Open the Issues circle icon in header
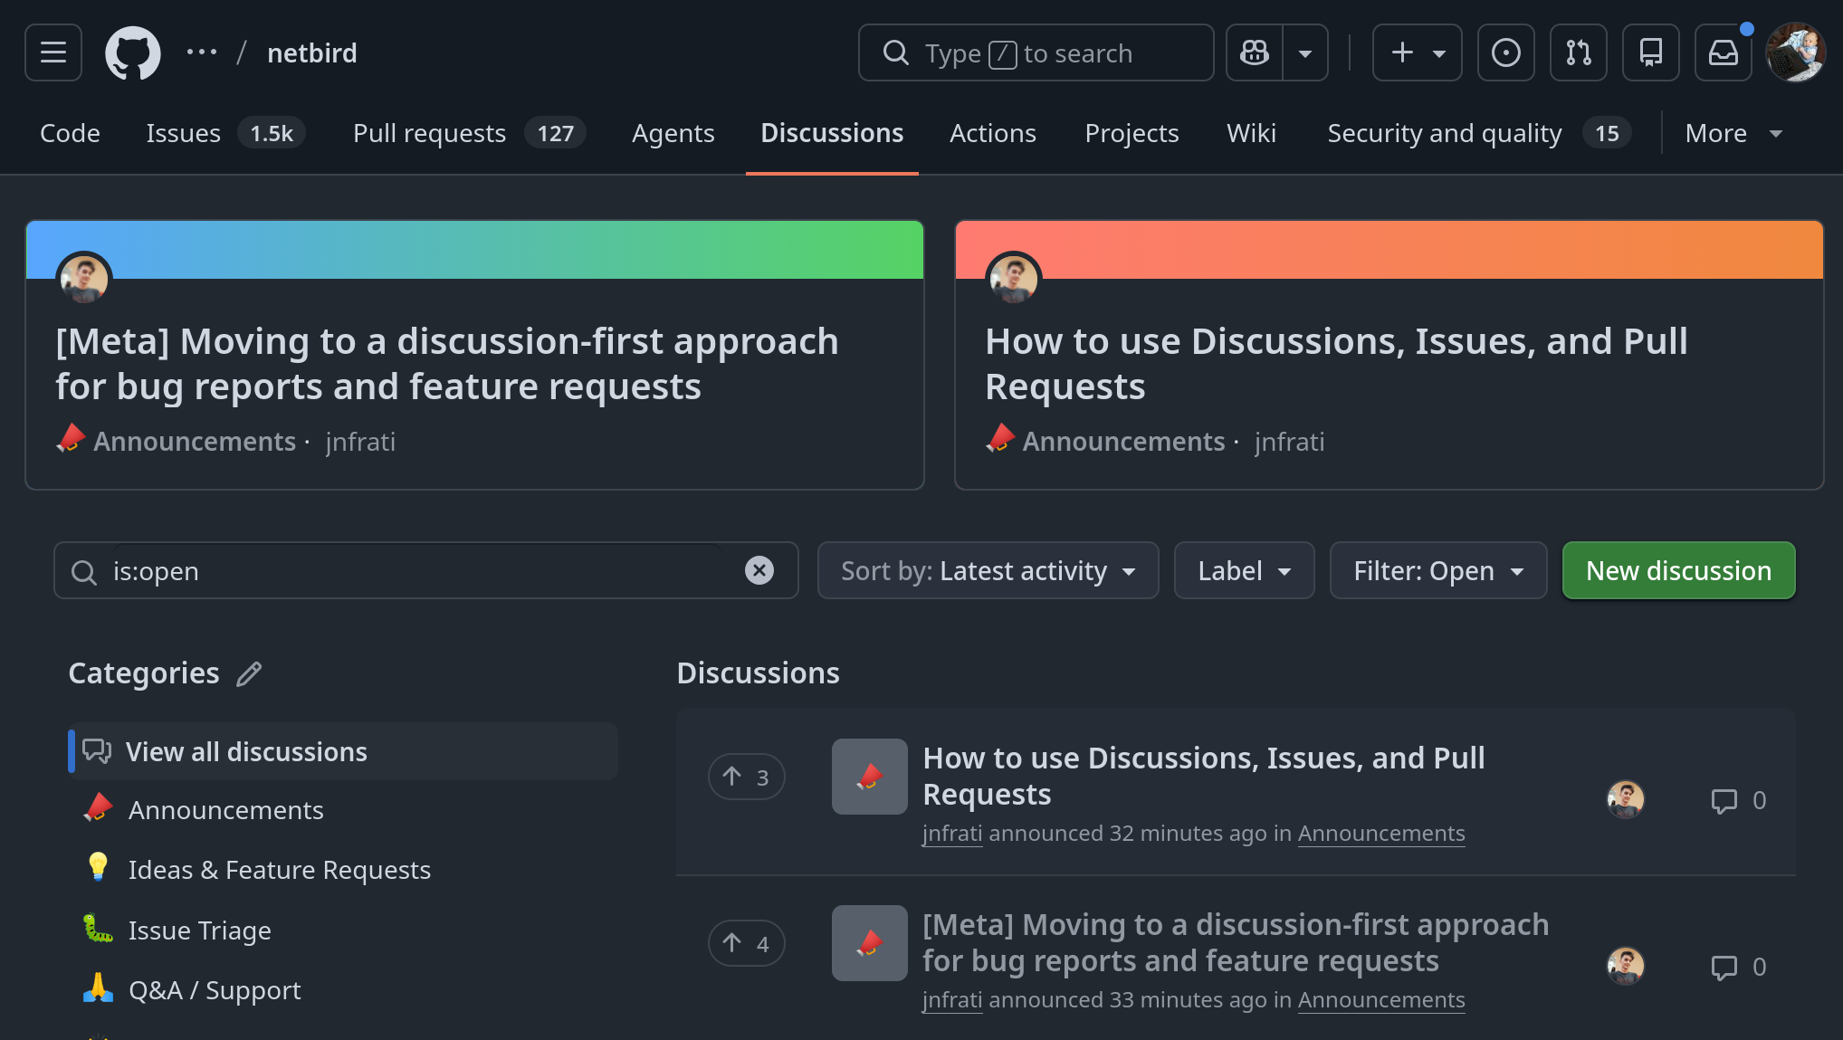This screenshot has width=1843, height=1040. 1506,52
